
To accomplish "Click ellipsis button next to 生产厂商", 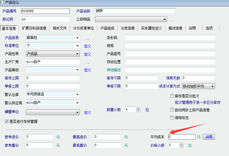I will [87, 62].
